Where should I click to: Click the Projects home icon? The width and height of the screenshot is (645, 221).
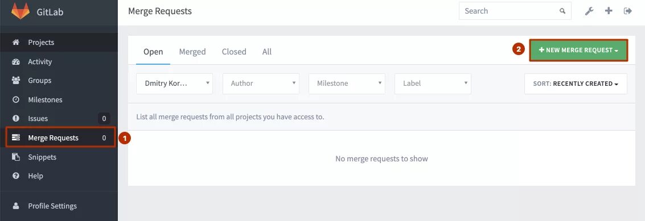(15, 42)
